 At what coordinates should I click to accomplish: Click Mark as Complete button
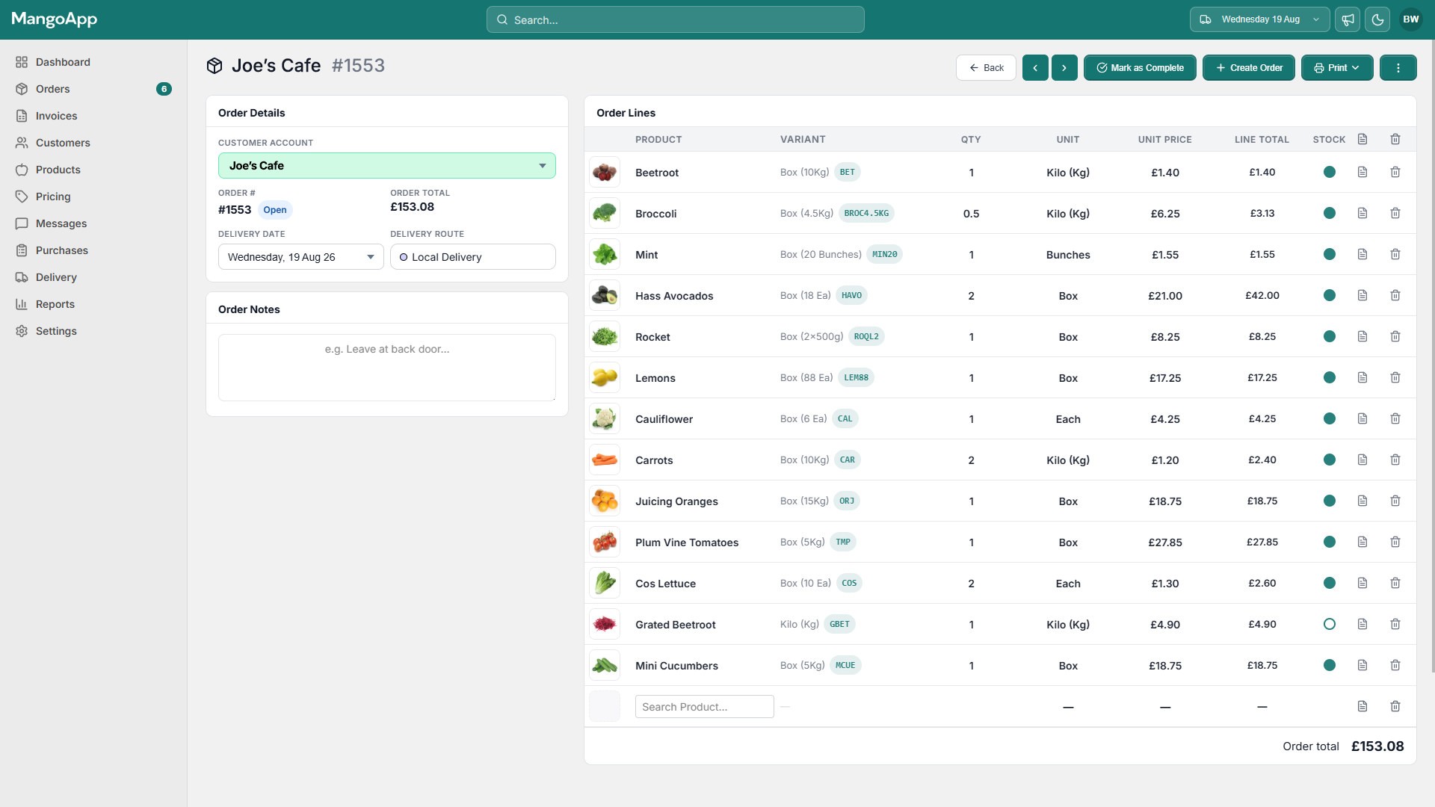point(1139,67)
